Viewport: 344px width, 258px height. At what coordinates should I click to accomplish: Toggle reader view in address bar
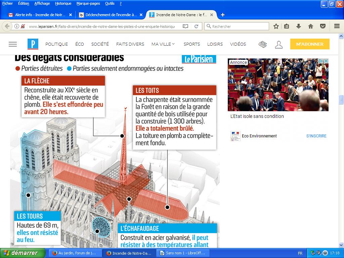[x=185, y=26]
